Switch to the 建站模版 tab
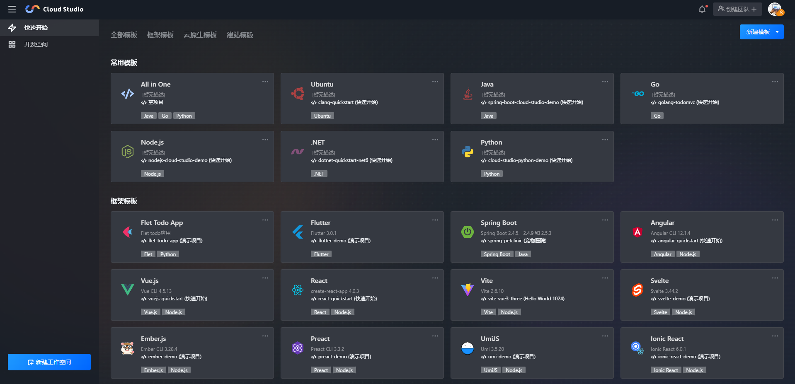 240,35
